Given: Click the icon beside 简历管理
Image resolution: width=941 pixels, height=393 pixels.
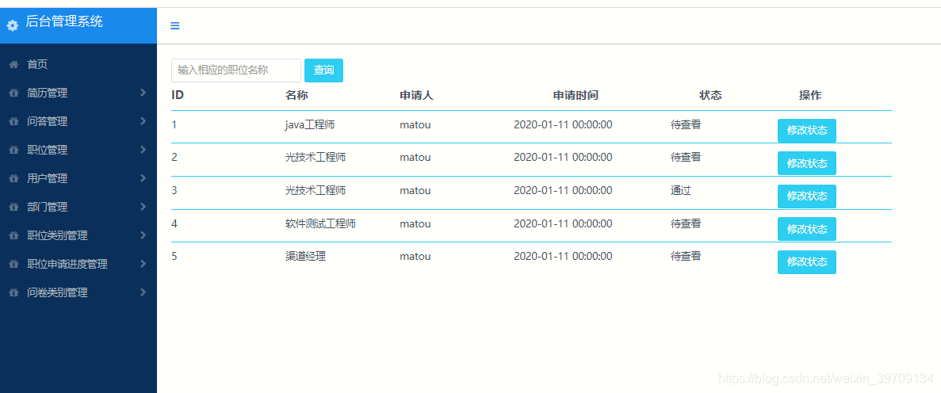Looking at the screenshot, I should coord(13,93).
